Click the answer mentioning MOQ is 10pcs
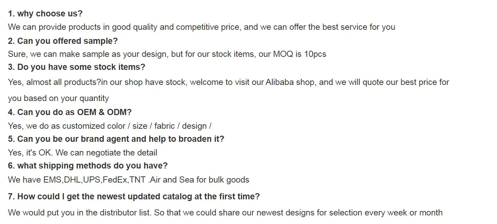The height and width of the screenshot is (224, 497). 167,54
